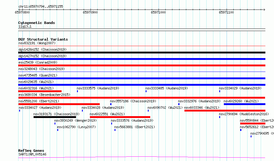The height and width of the screenshot is (161, 274).
Task: Open variant nsv5663881 (Ebert2021)
Action: click(x=135, y=127)
